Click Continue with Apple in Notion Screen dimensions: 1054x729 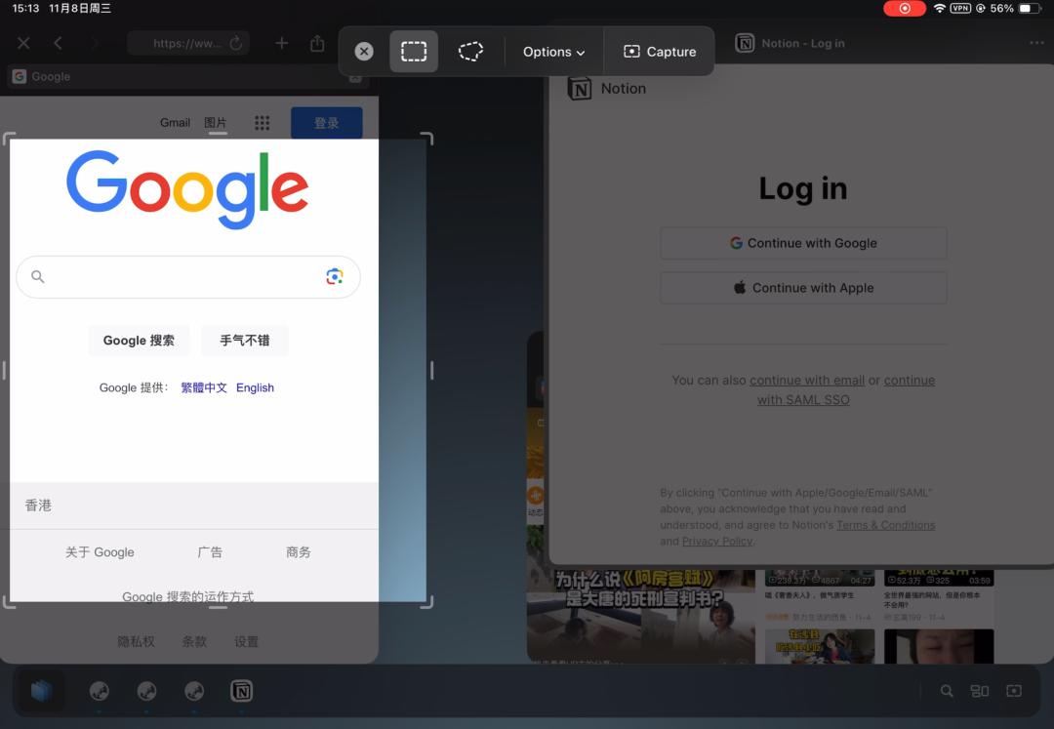[x=803, y=288]
